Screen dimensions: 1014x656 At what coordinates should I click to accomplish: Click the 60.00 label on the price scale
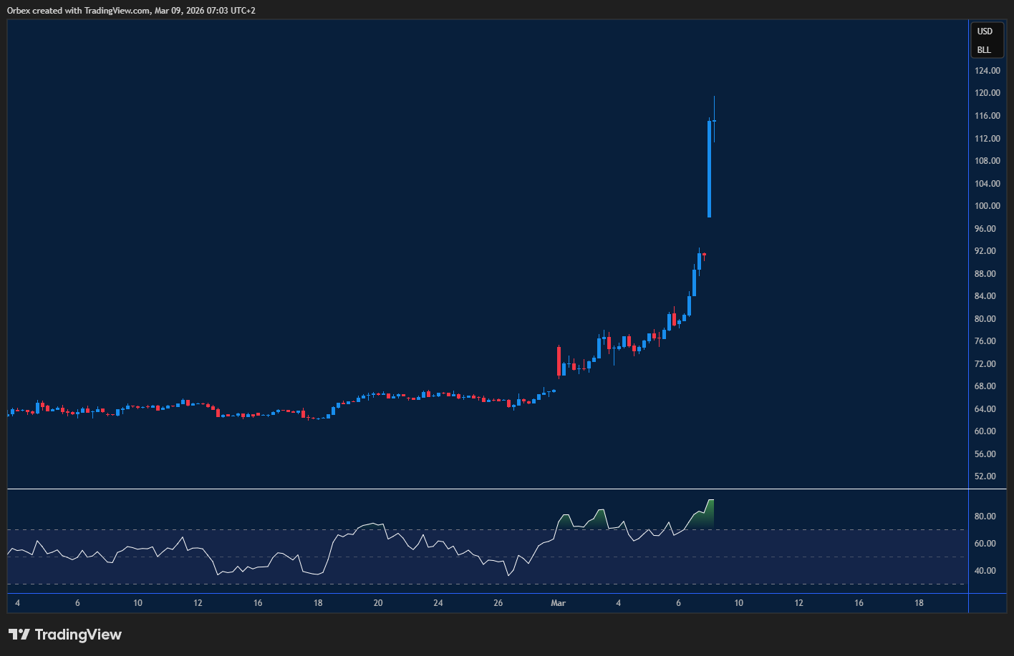tap(985, 431)
